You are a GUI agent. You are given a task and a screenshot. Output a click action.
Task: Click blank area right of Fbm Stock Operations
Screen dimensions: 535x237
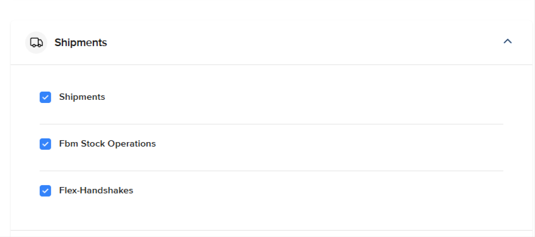click(328, 143)
